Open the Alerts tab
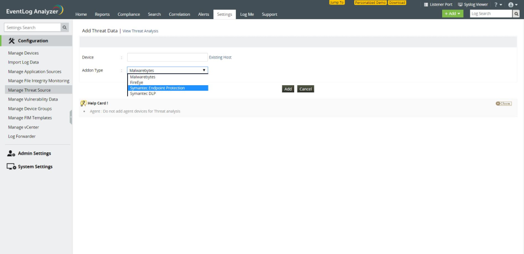 coord(204,14)
